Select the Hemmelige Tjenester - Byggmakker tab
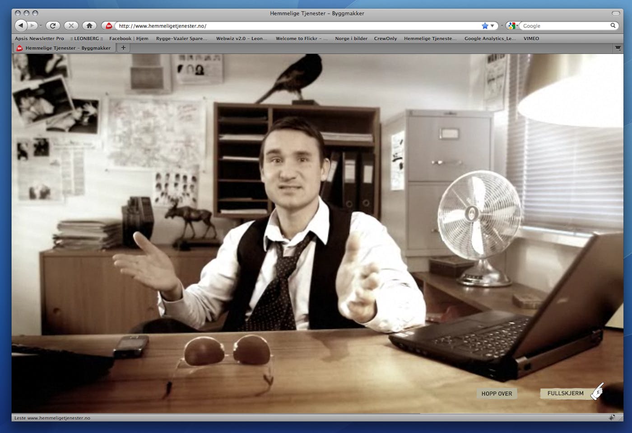632x433 pixels. tap(64, 48)
